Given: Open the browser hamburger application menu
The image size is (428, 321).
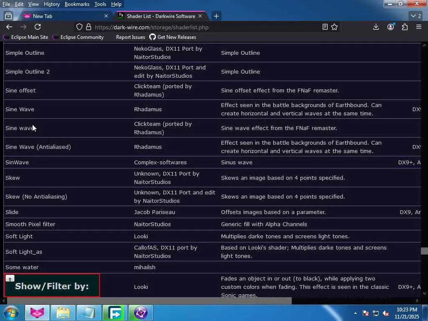Looking at the screenshot, I should (419, 27).
